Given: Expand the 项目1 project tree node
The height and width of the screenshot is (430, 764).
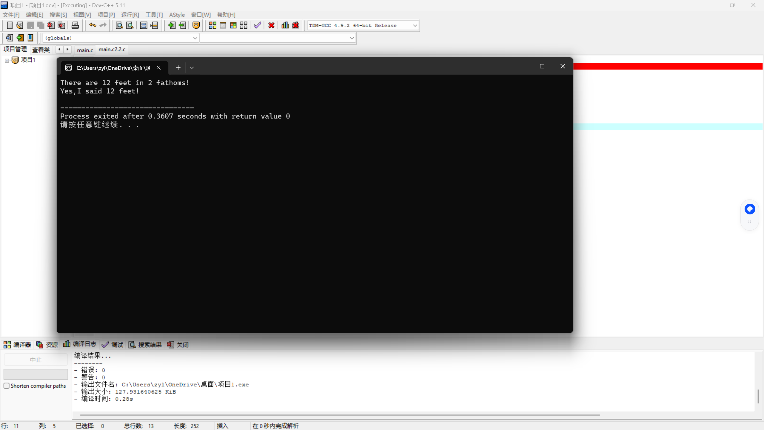Looking at the screenshot, I should [x=7, y=61].
